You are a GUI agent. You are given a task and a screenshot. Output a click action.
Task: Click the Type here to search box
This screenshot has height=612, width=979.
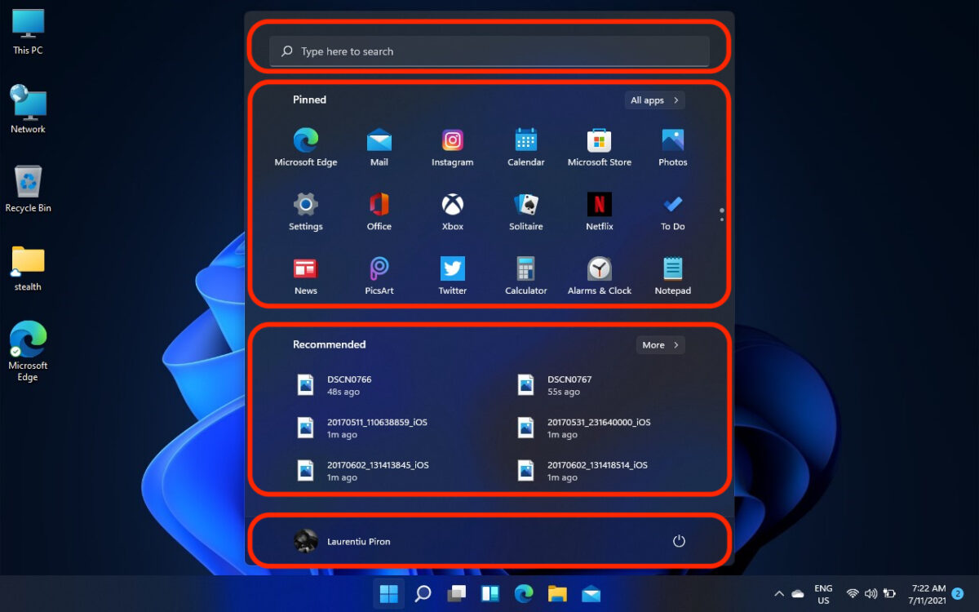coord(489,51)
